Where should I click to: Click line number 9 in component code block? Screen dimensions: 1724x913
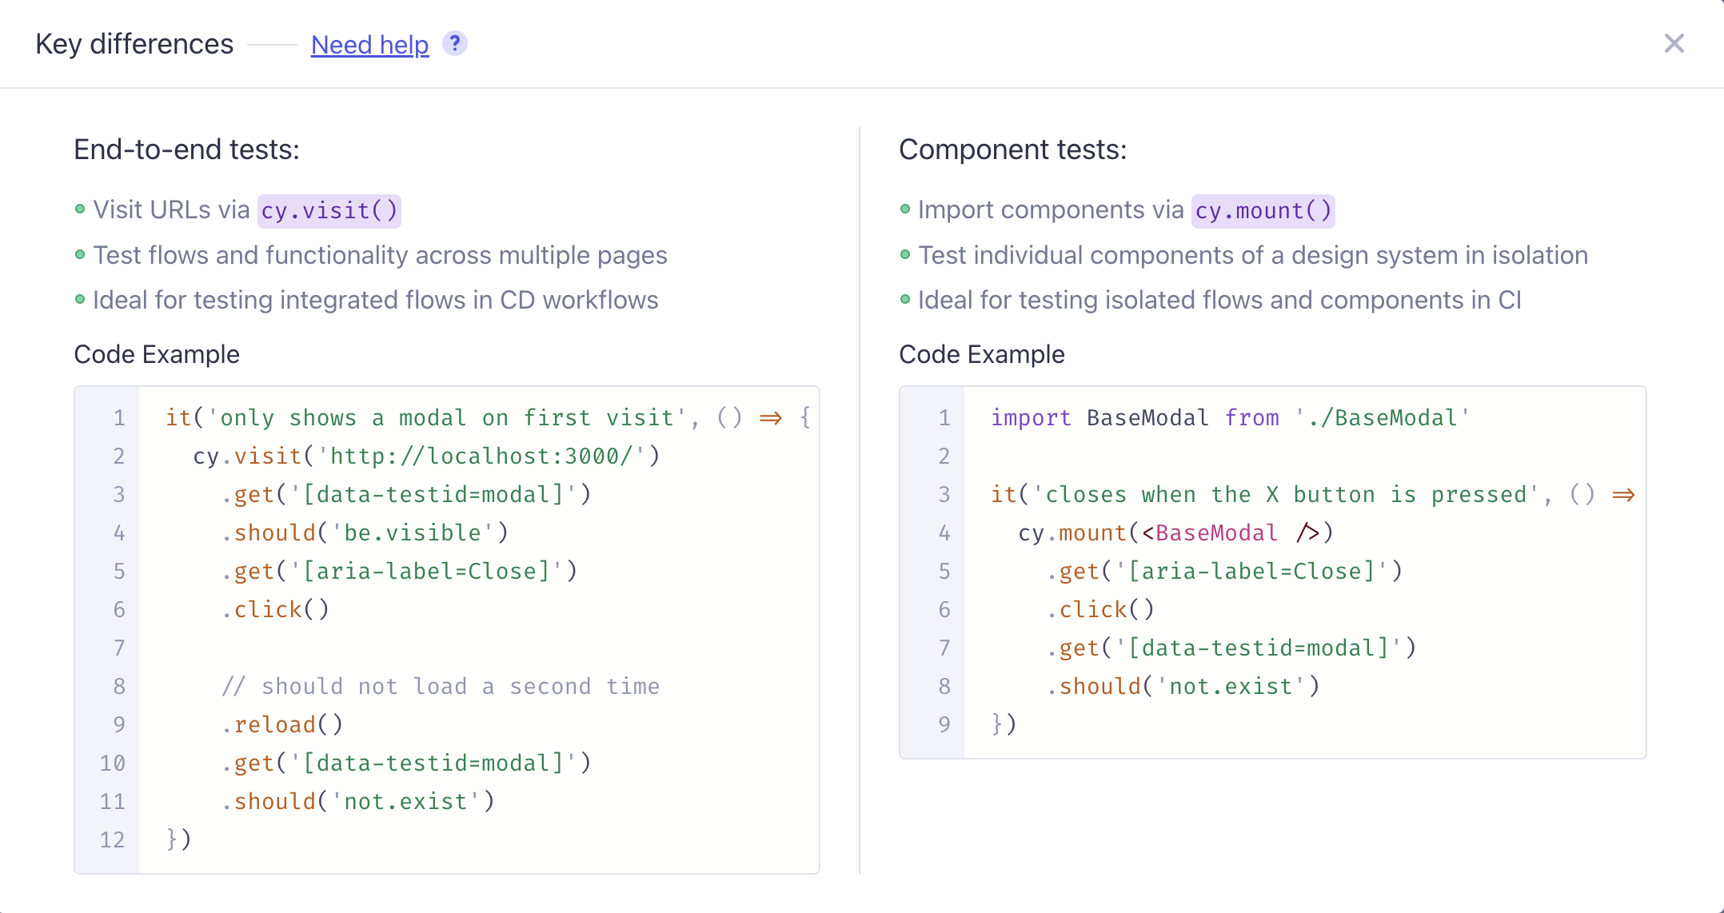tap(944, 725)
